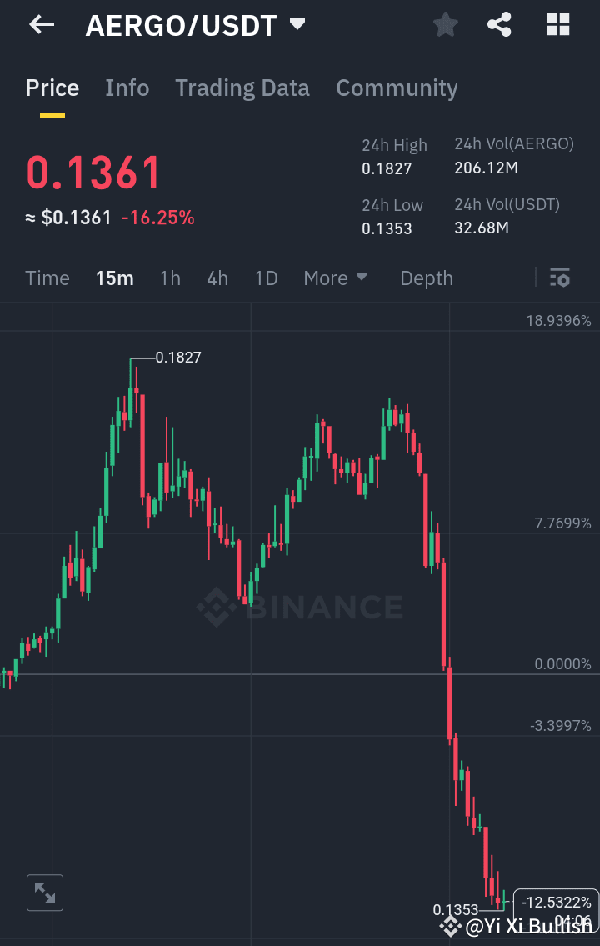Open chart indicator settings

(559, 277)
